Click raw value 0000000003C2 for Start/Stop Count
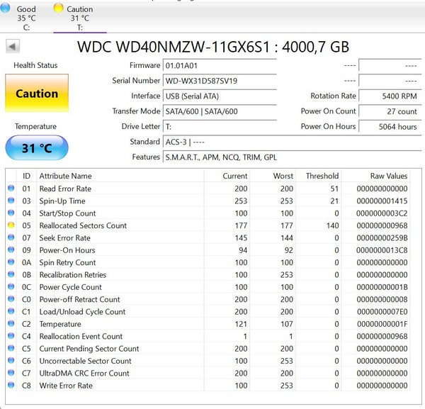 click(x=382, y=213)
